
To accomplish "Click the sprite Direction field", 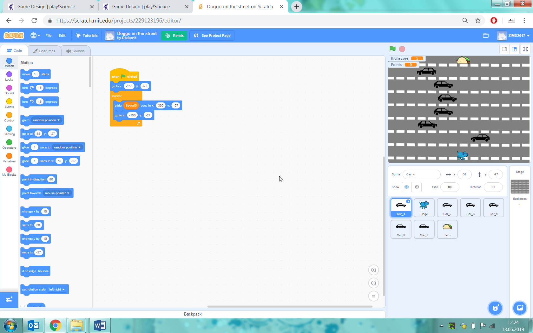I will tap(493, 187).
